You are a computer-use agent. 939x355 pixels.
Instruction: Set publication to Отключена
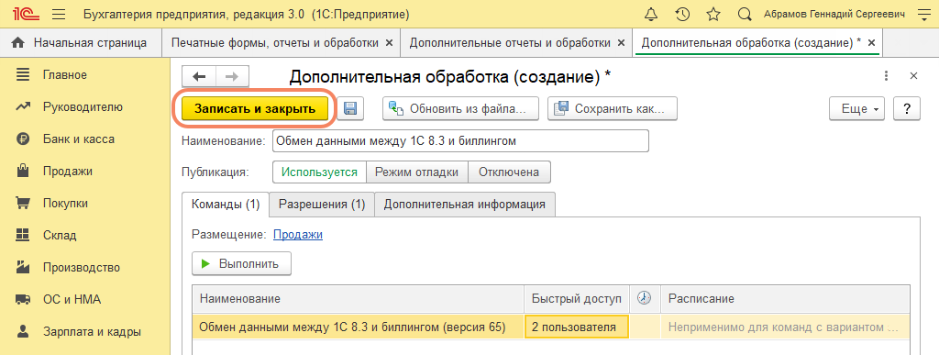tap(509, 172)
